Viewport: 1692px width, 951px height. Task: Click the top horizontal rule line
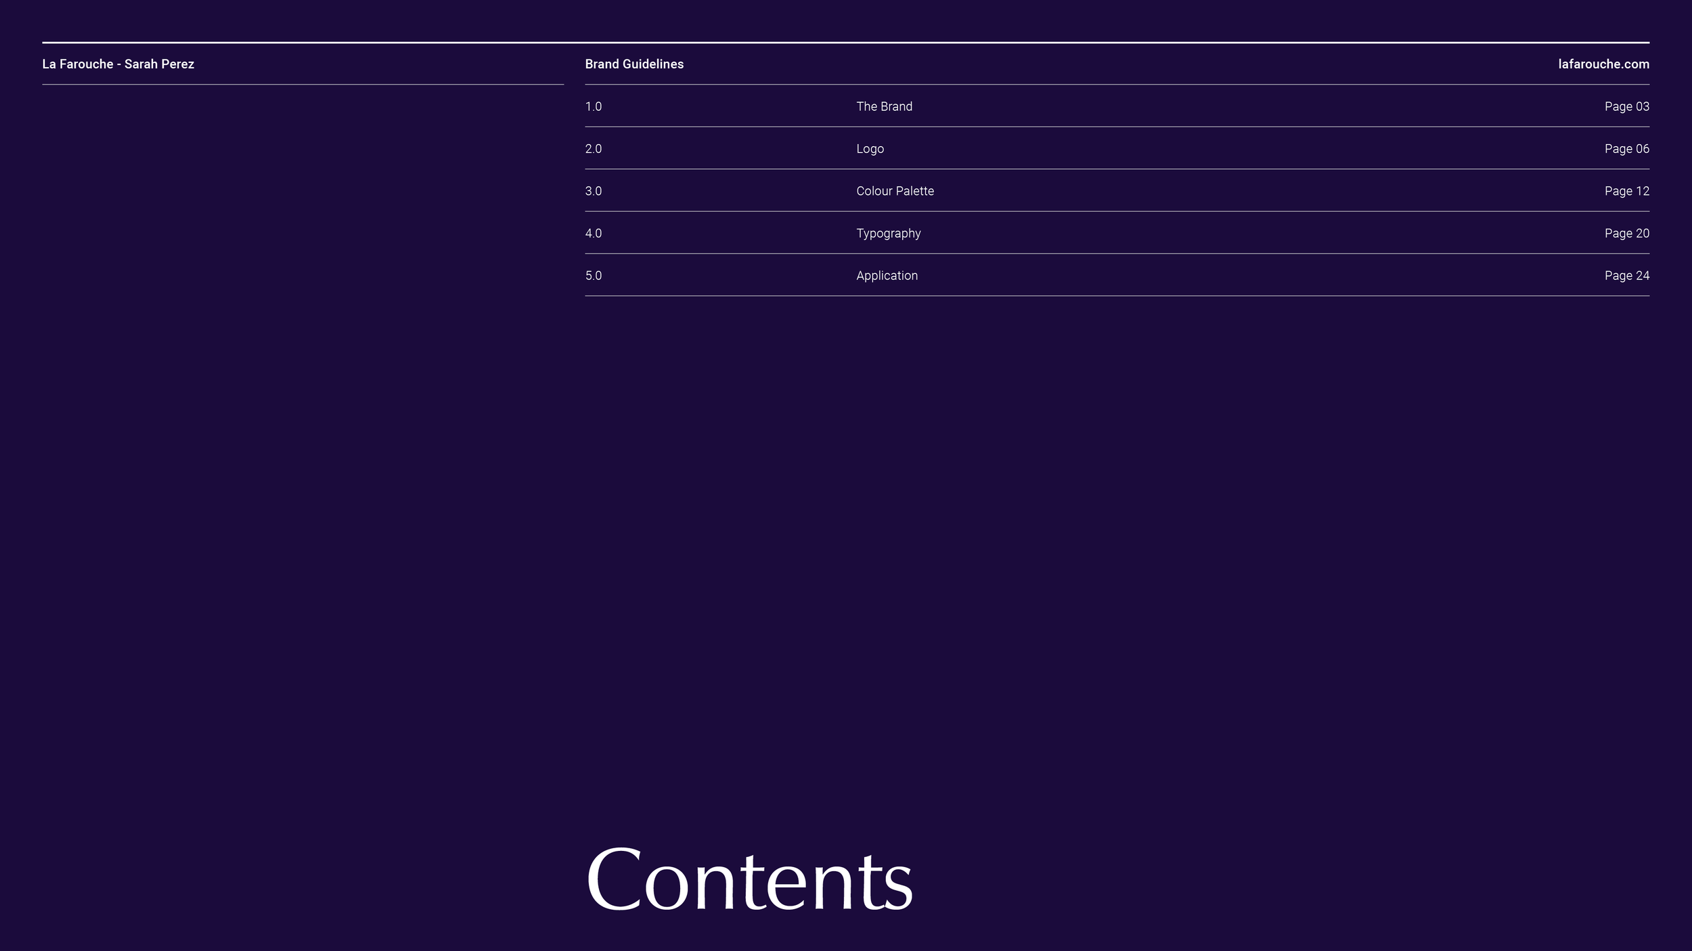pos(846,43)
